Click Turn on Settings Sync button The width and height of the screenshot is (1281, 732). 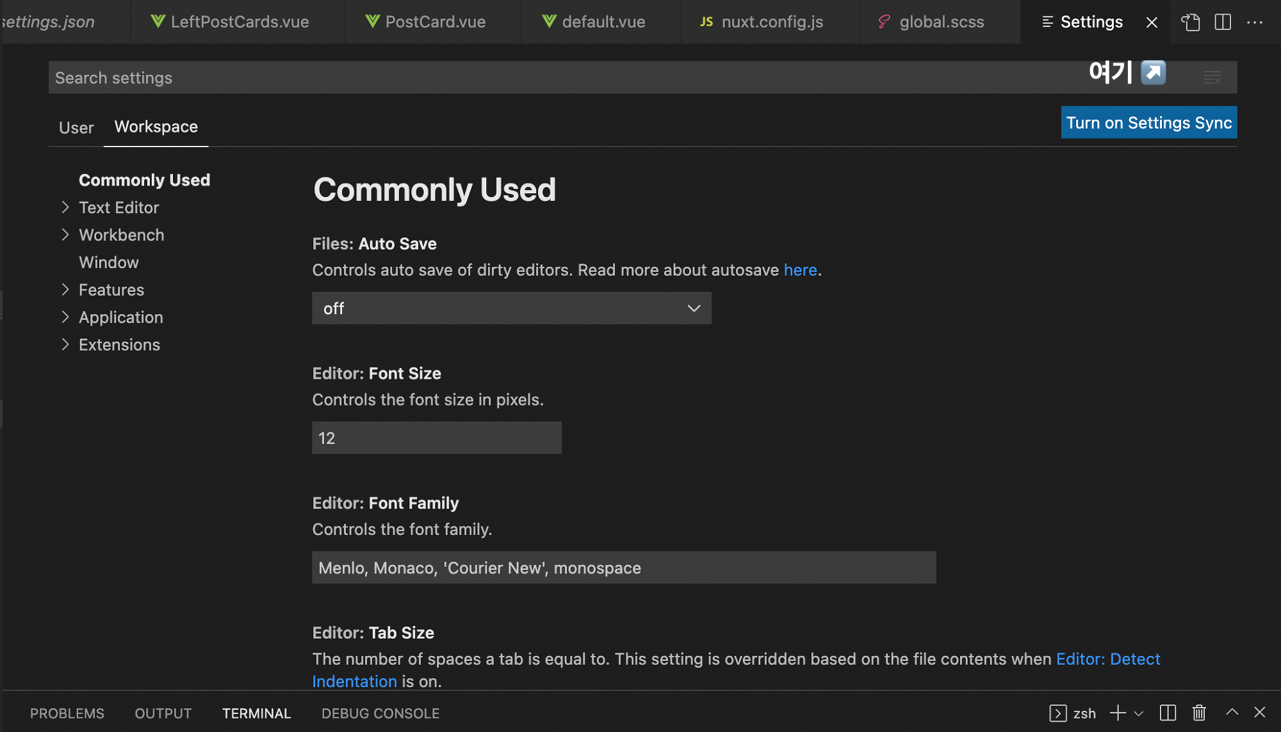[1148, 123]
